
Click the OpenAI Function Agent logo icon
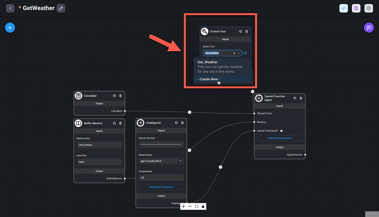pos(259,98)
